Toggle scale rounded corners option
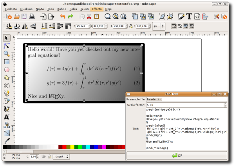This screenshot has width=235, height=167. (179, 26)
